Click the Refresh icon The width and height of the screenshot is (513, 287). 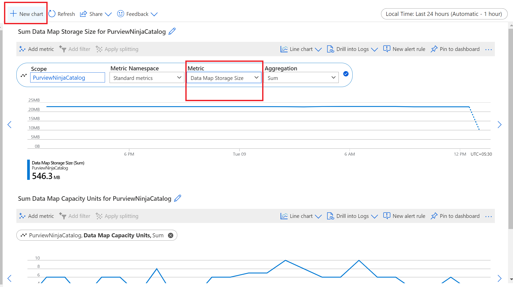pos(52,14)
